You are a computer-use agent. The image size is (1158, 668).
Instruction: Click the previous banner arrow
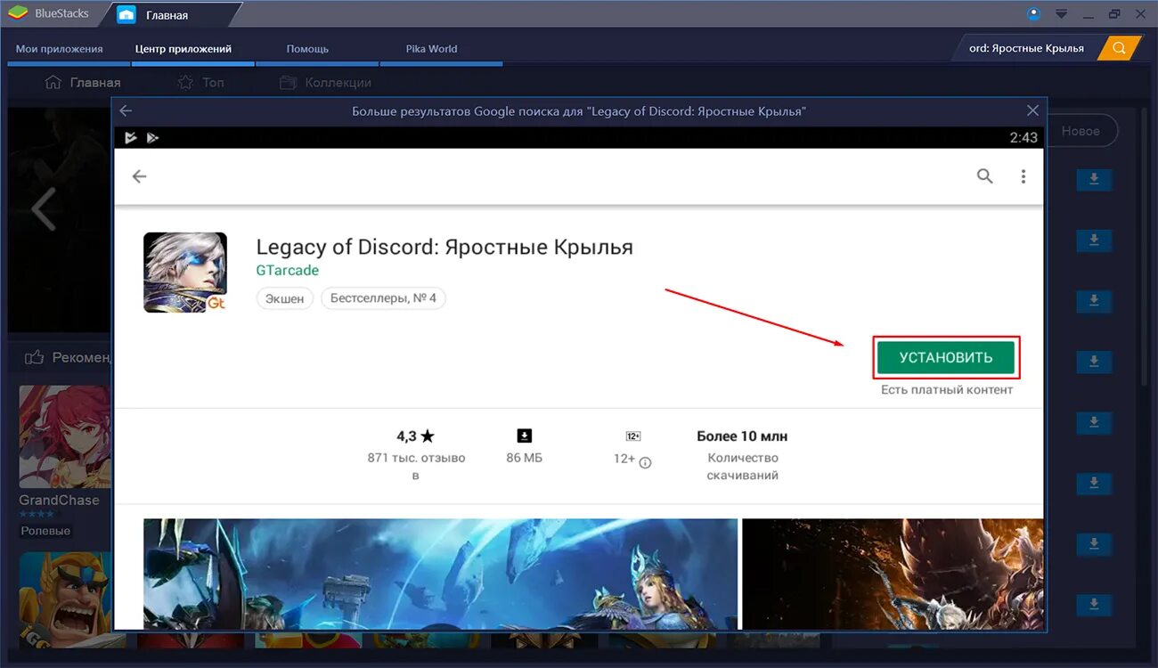point(43,209)
